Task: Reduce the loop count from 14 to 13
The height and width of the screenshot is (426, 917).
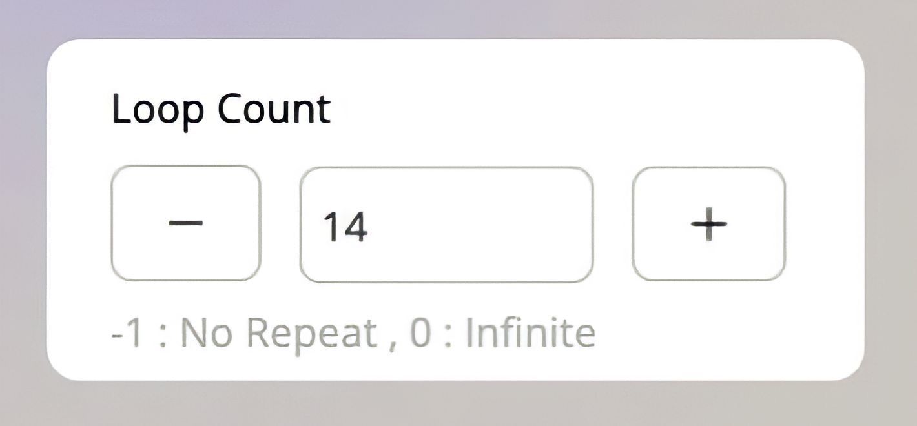Action: tap(186, 223)
